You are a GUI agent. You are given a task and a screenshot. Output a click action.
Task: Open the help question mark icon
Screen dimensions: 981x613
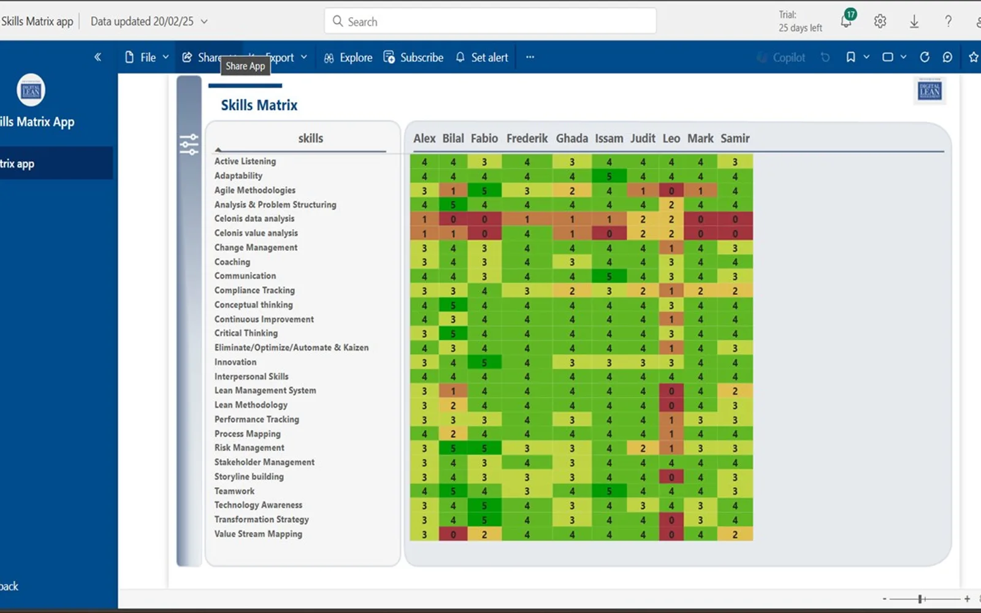(948, 21)
